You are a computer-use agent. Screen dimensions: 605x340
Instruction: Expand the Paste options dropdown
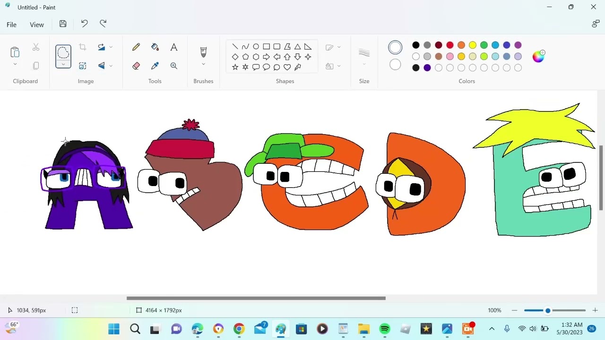15,64
